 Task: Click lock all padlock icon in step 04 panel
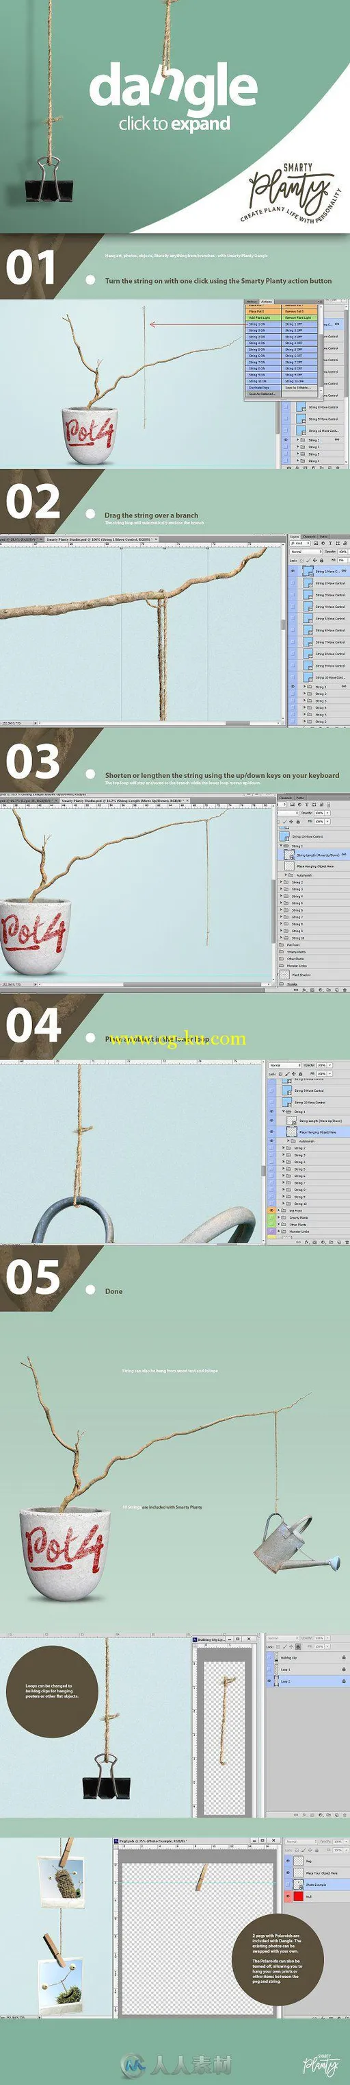[301, 1074]
